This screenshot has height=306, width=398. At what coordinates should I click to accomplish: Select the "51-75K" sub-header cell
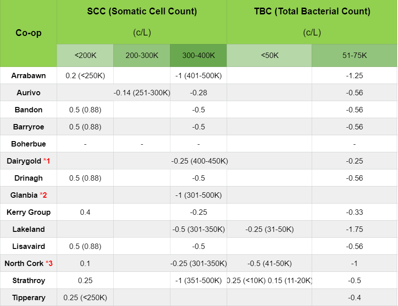coord(354,56)
